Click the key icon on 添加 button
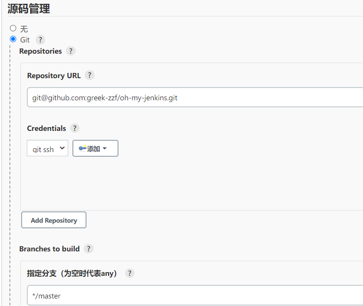 [x=82, y=148]
